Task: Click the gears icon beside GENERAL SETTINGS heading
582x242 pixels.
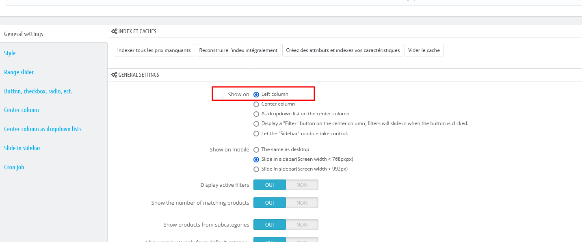Action: 114,75
